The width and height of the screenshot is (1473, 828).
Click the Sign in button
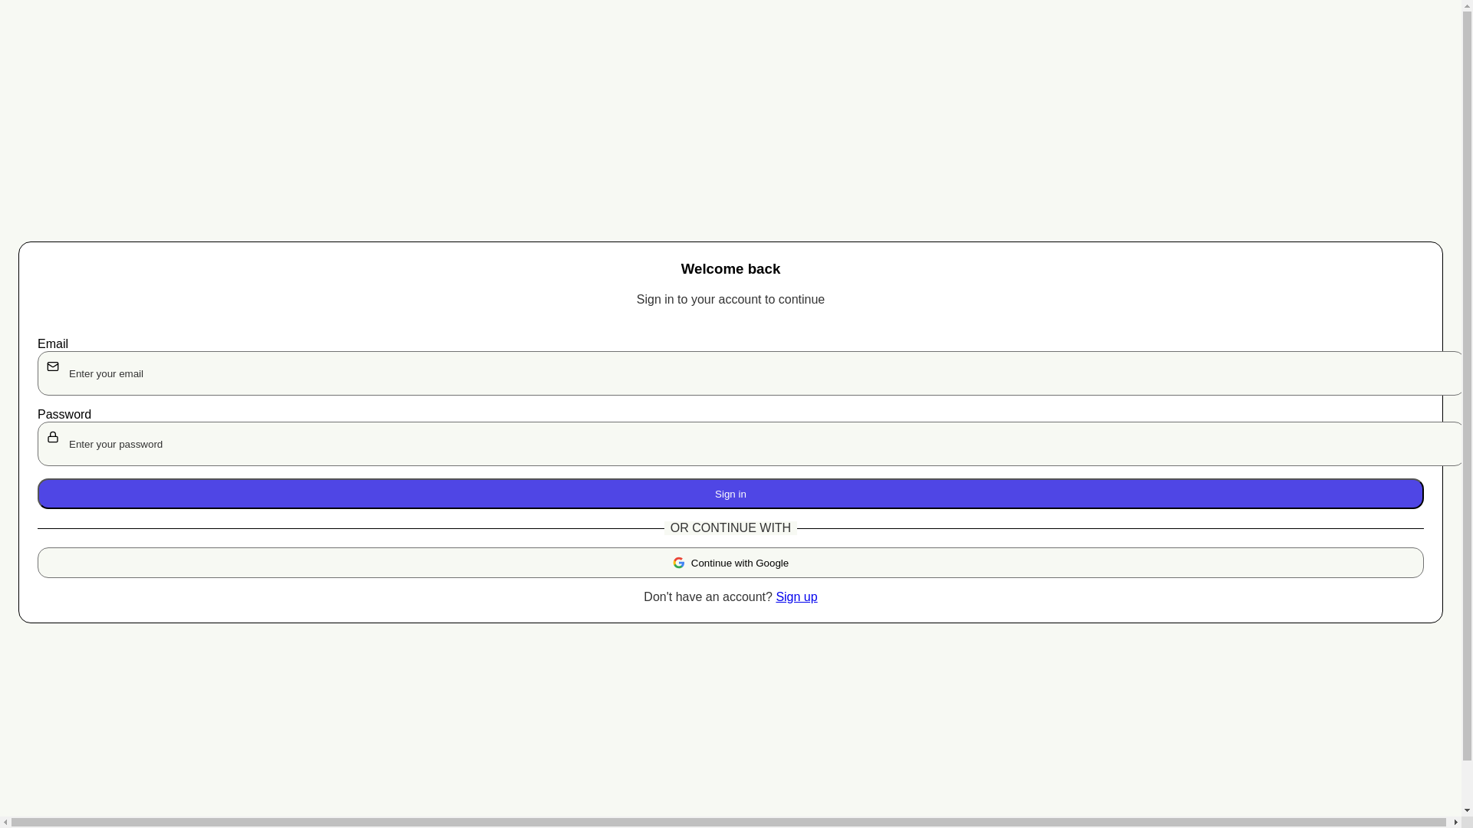tap(730, 494)
